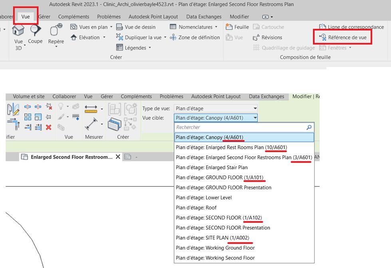
Task: Choose GROUND FLOOR Presentation view
Action: click(244, 187)
